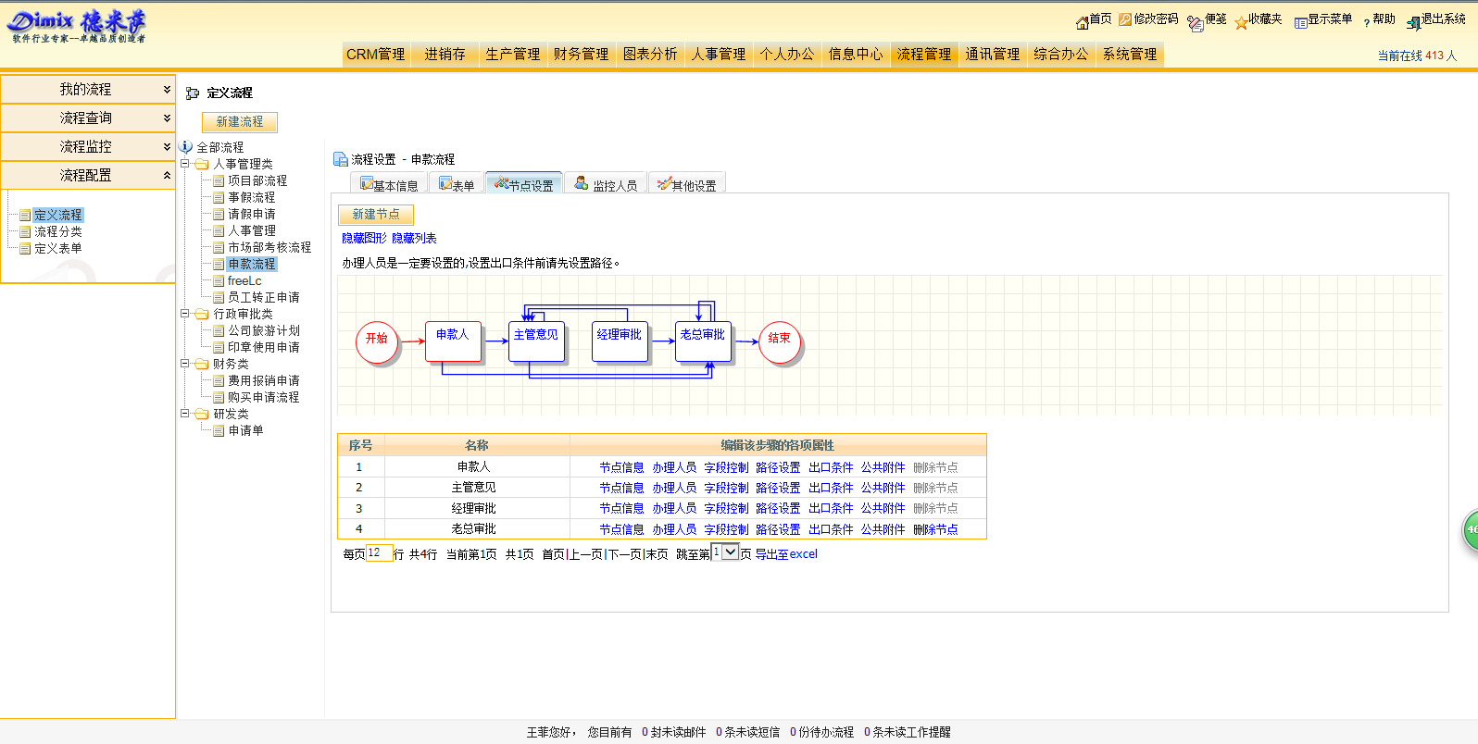Click the 隐藏列表 link
The width and height of the screenshot is (1478, 744).
[414, 239]
